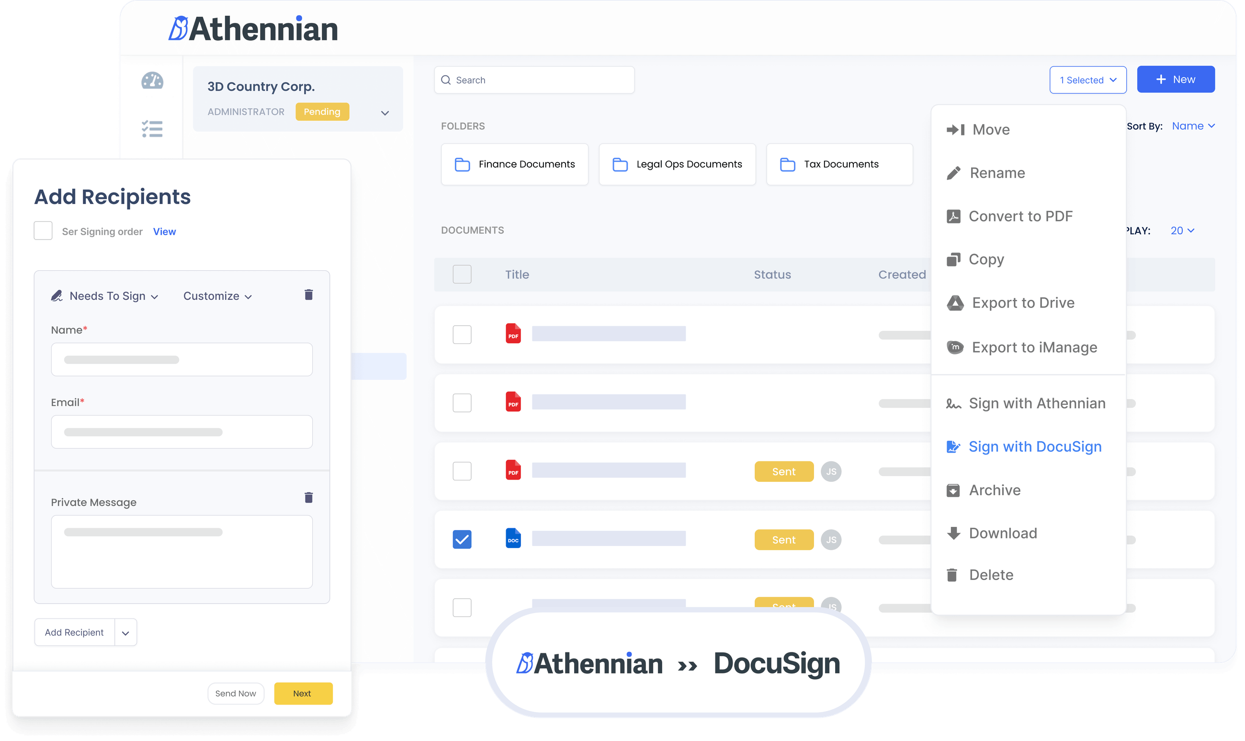The width and height of the screenshot is (1245, 741).
Task: Select the dashboard gauge icon in the sidebar
Action: [152, 81]
